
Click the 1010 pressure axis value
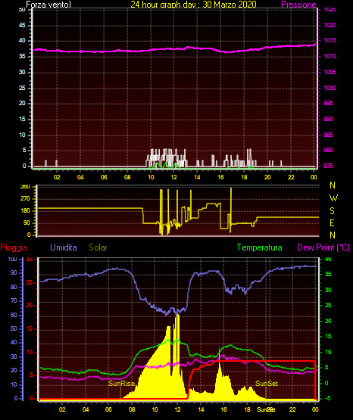330,56
